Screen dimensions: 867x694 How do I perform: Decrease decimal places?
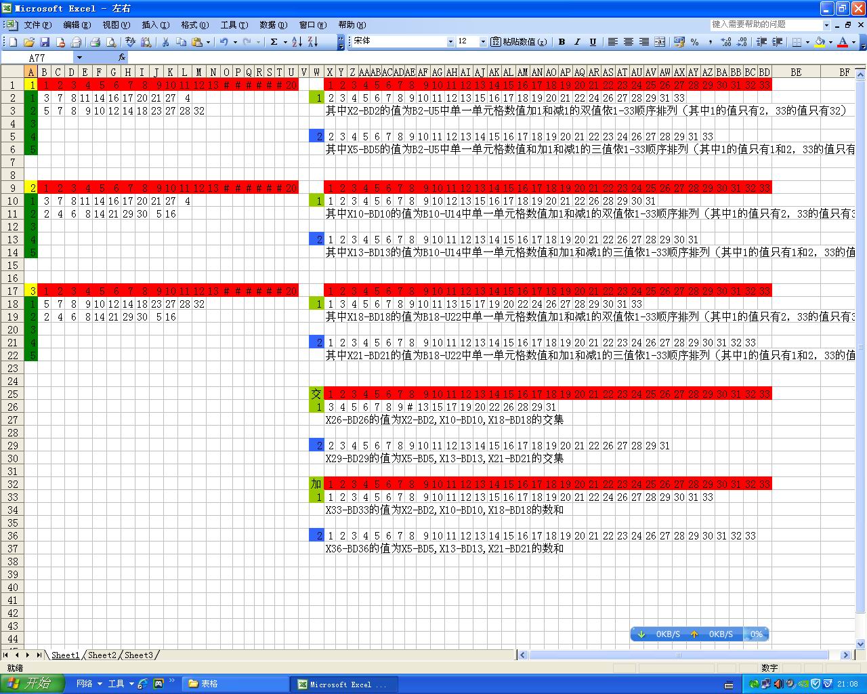click(742, 42)
